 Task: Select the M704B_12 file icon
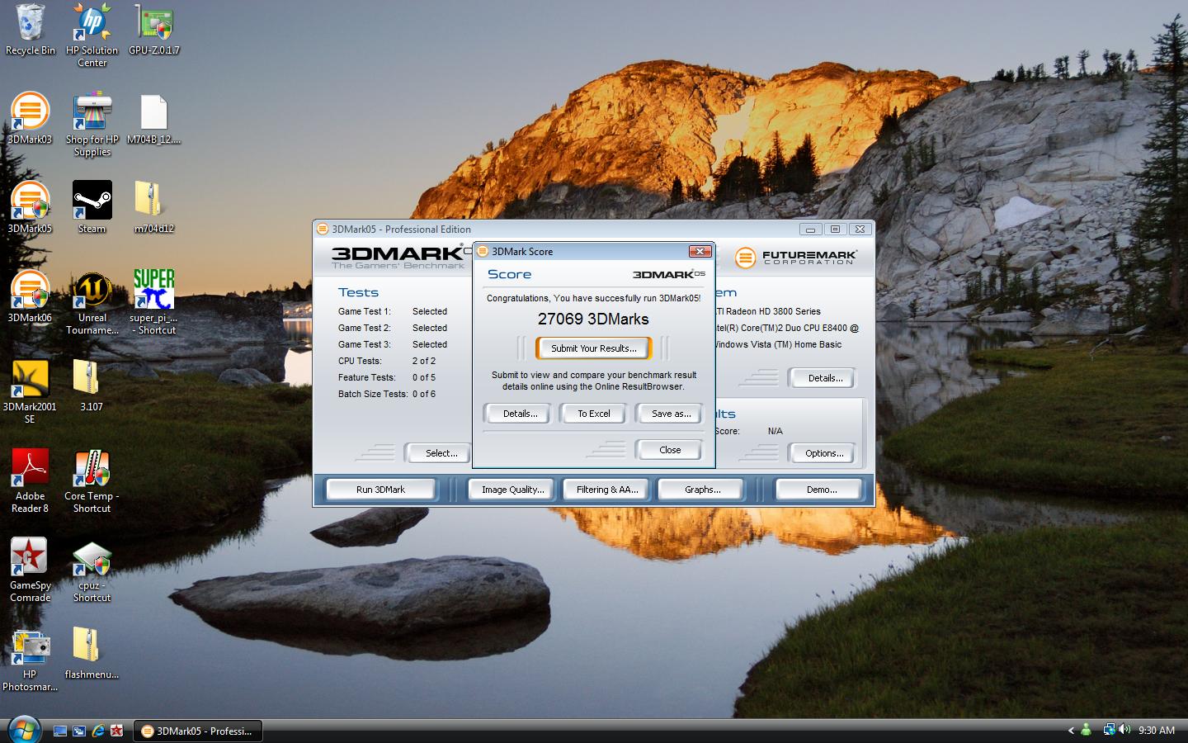(153, 119)
